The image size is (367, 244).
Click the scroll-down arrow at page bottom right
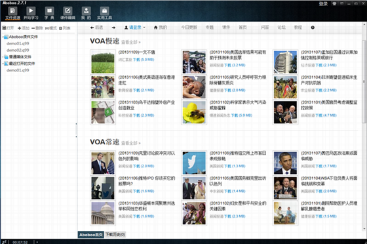(364, 229)
